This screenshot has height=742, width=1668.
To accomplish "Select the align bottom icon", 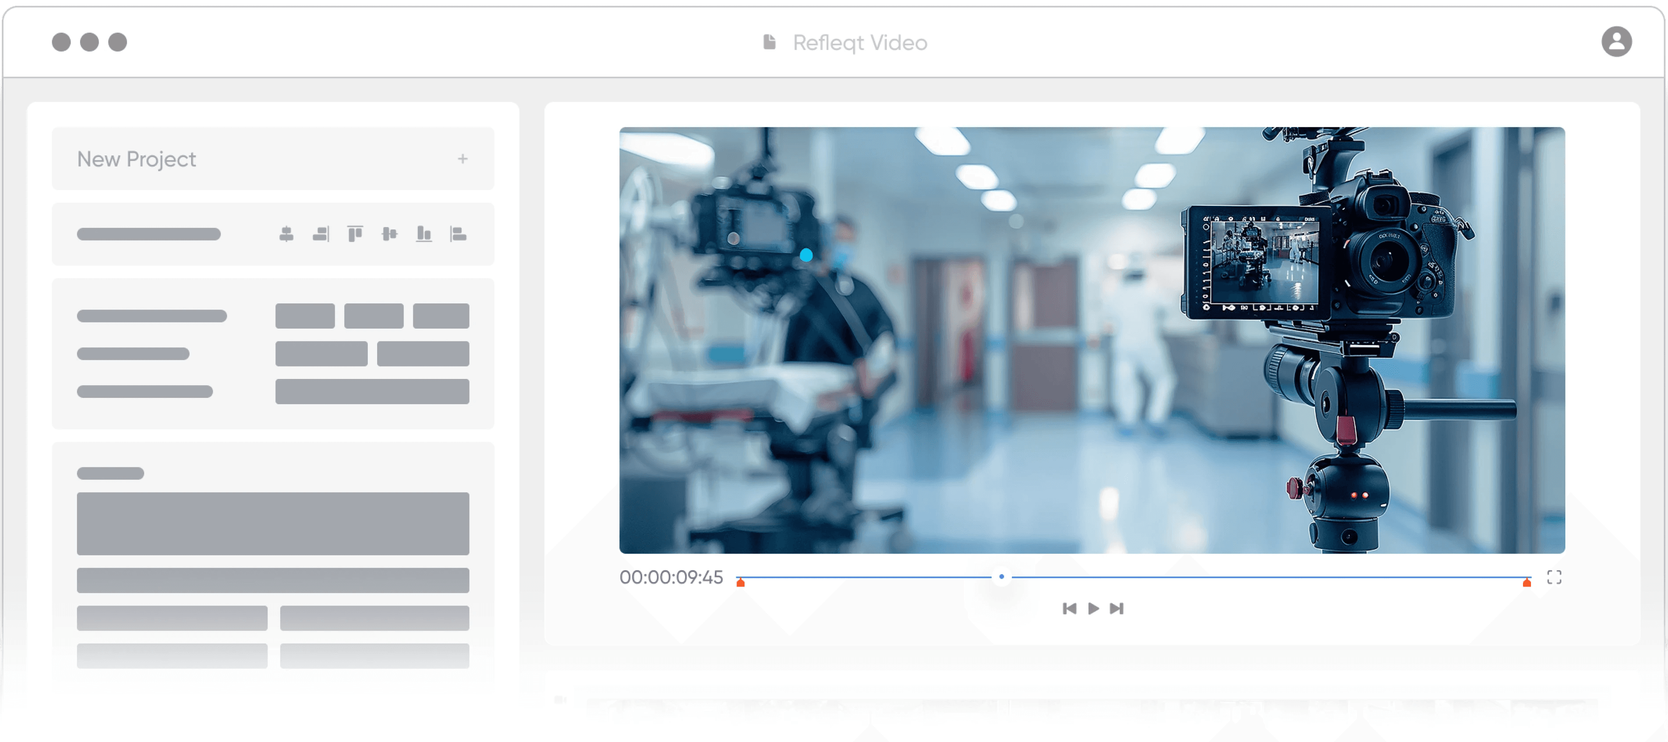I will tap(424, 234).
